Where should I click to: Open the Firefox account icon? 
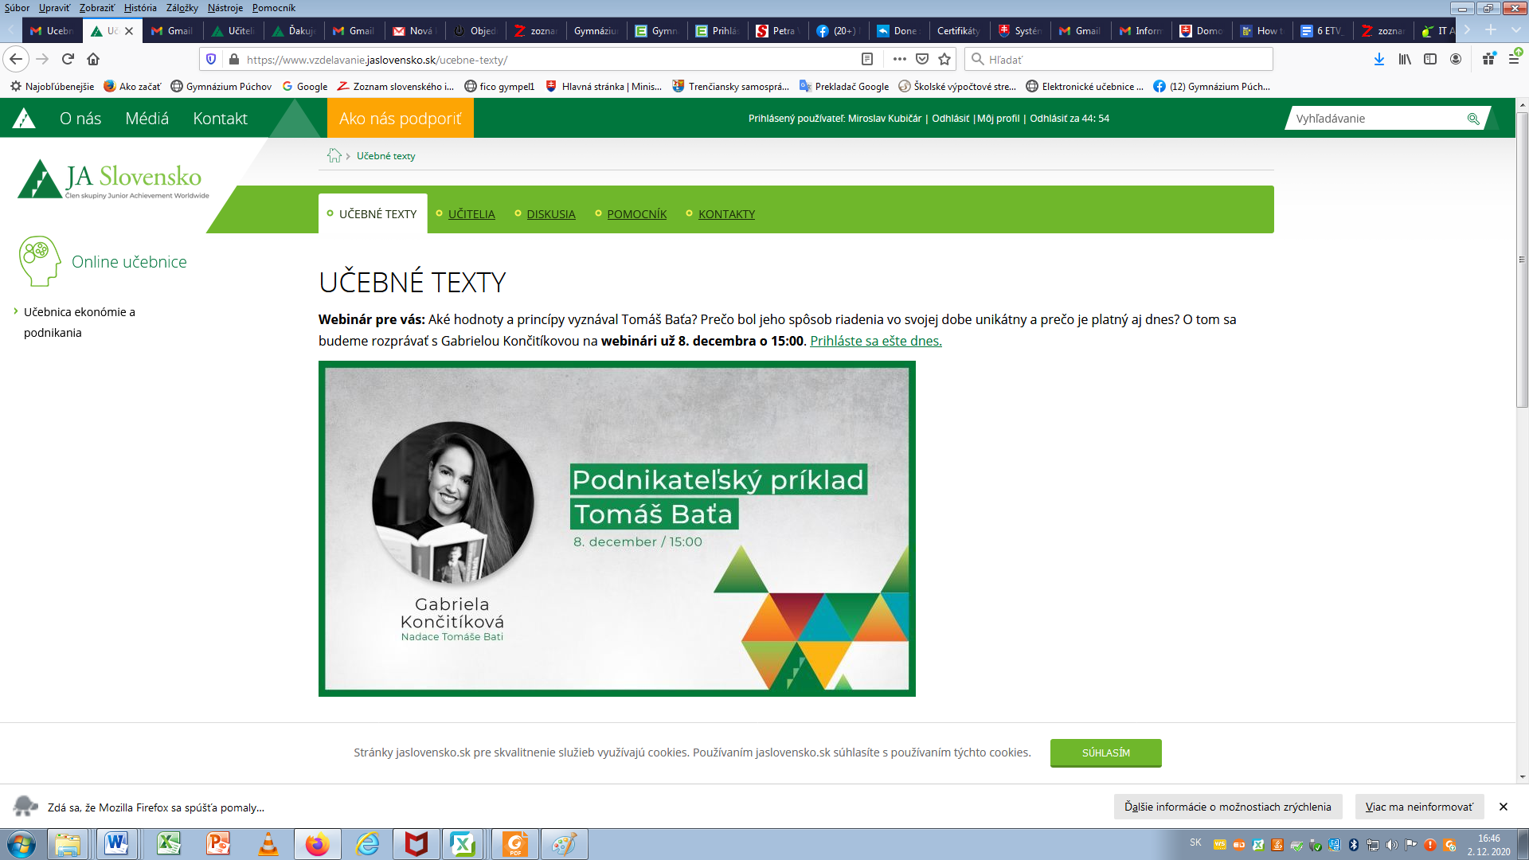click(1456, 59)
